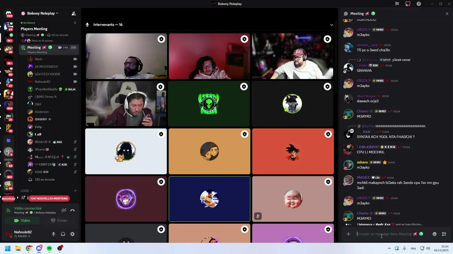Toggle noise suppression icon in voice panel
Viewport: 453px width, 254px height.
(64, 210)
